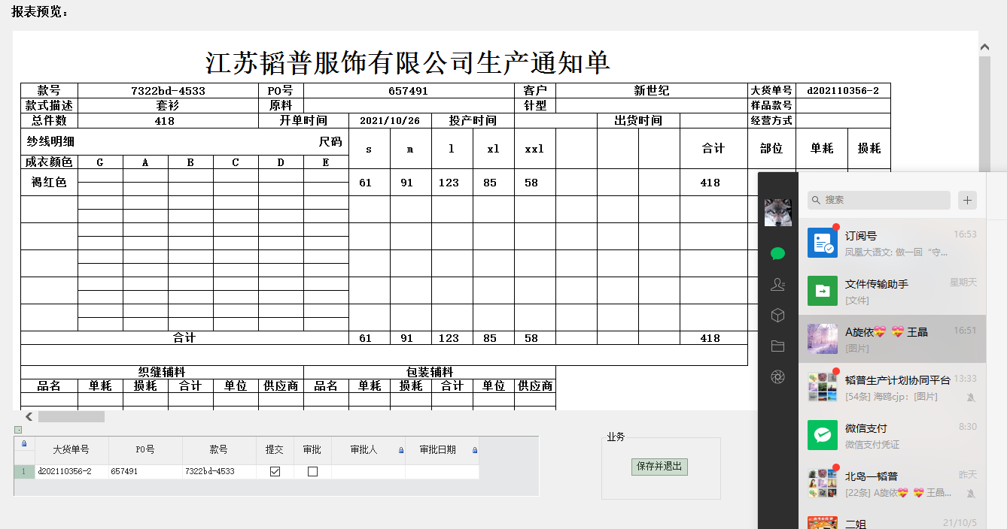The width and height of the screenshot is (1007, 529).
Task: Open the WeChat contacts icon
Action: (777, 285)
